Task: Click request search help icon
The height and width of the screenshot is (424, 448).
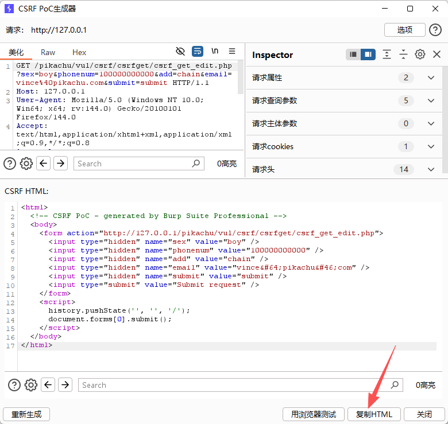Action: (10, 164)
